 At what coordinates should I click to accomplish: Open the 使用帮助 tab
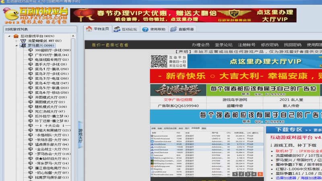coord(154,29)
